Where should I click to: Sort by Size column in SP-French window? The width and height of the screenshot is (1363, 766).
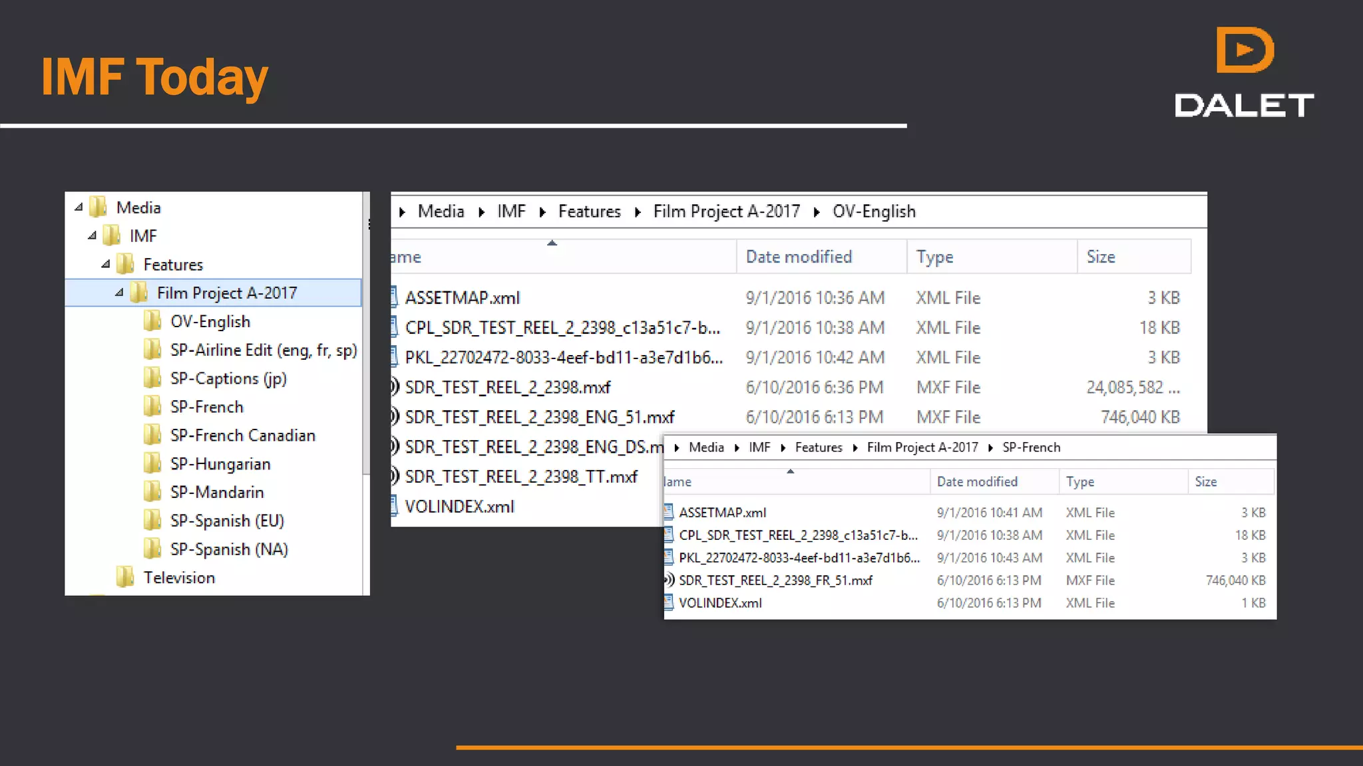coord(1205,481)
